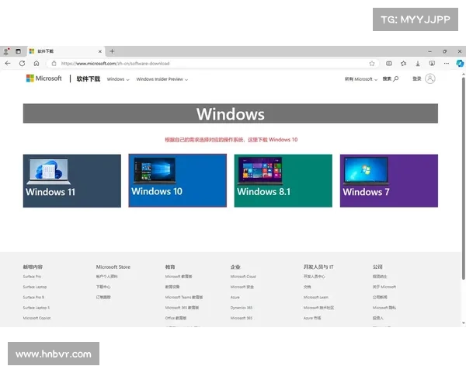Open the Windows 10 tile
Screen dimensions: 466x373
177,180
